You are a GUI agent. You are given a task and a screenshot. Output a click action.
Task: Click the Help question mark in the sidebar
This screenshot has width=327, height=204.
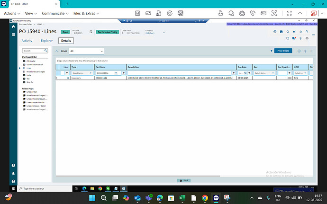click(13, 165)
